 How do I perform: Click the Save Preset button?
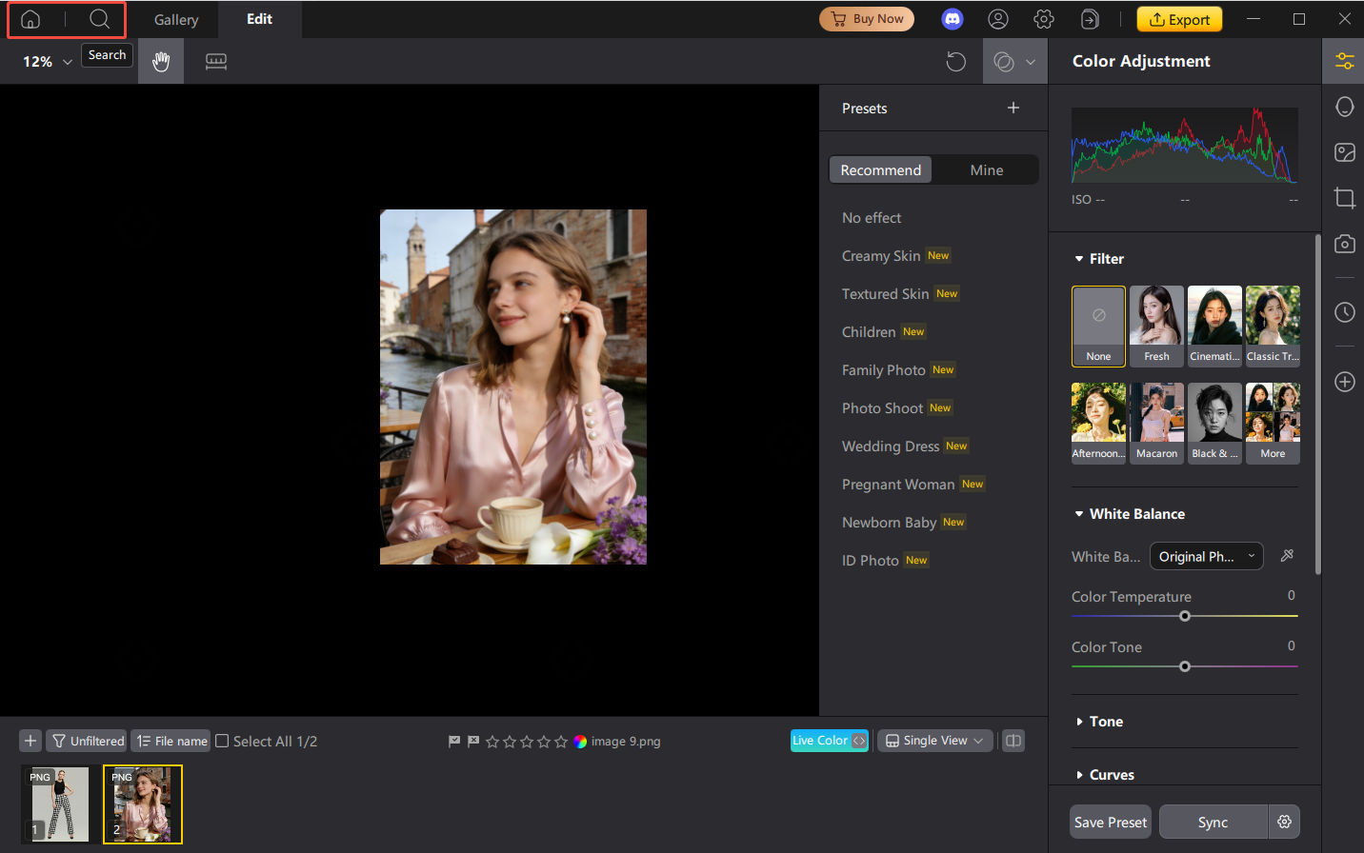[x=1110, y=823]
